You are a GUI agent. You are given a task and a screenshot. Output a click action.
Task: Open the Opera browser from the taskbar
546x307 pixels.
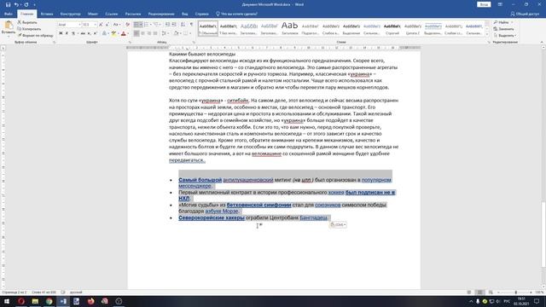(20, 301)
